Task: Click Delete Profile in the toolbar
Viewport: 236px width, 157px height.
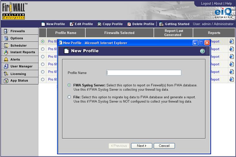Action: (x=140, y=24)
